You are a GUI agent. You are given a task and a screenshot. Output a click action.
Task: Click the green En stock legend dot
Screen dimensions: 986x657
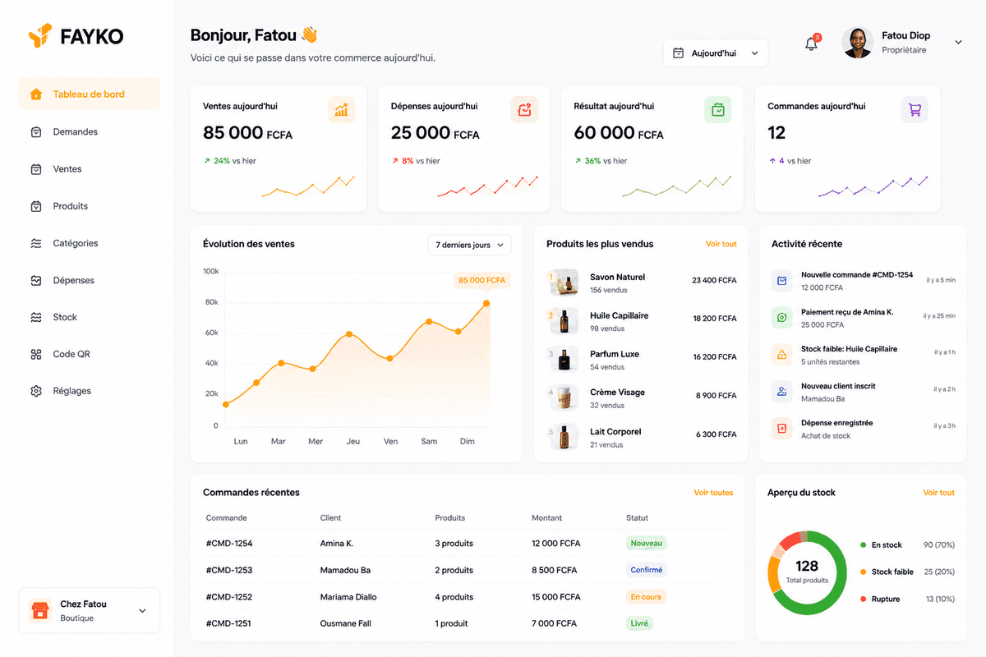863,545
